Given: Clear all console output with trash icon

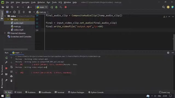Looking at the screenshot, I should [x=11, y=81].
